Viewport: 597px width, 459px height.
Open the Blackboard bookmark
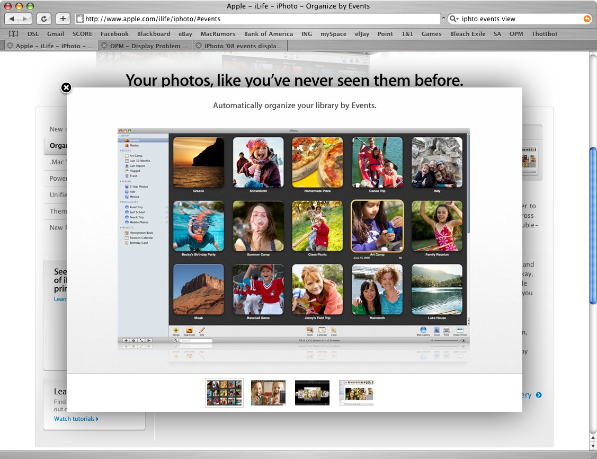[x=154, y=34]
